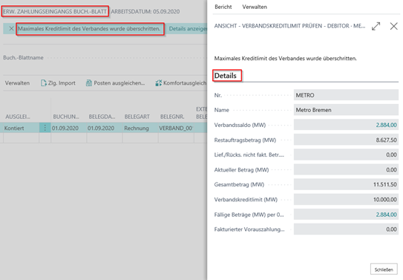Click Lief./Rücks. nicht fakt. Betr. value field
Viewport: 403px width, 280px height.
click(346, 154)
